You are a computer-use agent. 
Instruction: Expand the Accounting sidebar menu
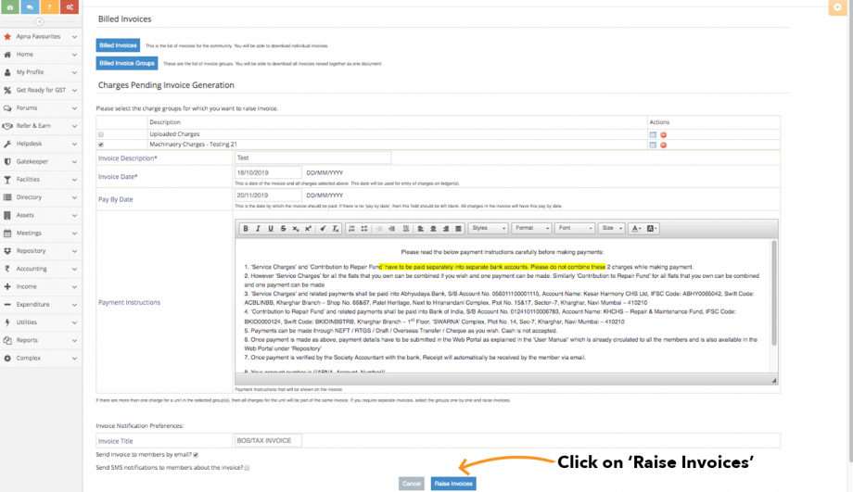point(42,269)
